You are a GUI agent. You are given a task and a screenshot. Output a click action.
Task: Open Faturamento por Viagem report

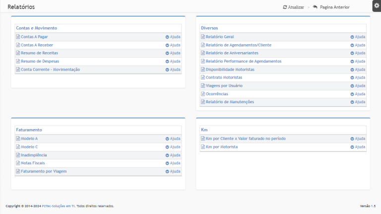pos(44,171)
